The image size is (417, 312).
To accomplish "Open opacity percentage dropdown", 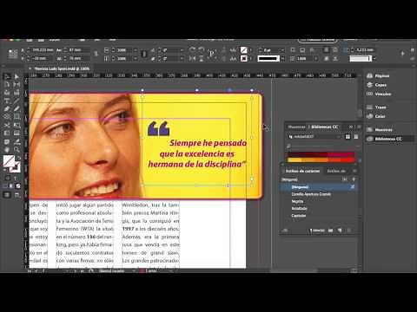I will (316, 58).
